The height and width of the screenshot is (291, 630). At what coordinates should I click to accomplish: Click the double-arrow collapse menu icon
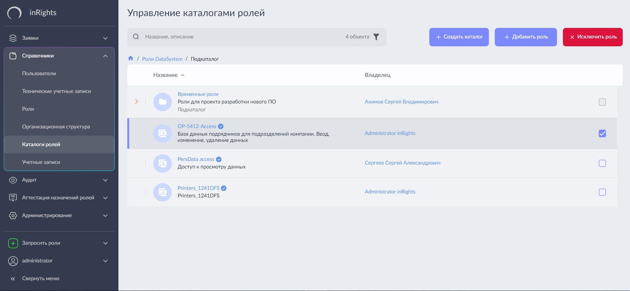point(13,279)
